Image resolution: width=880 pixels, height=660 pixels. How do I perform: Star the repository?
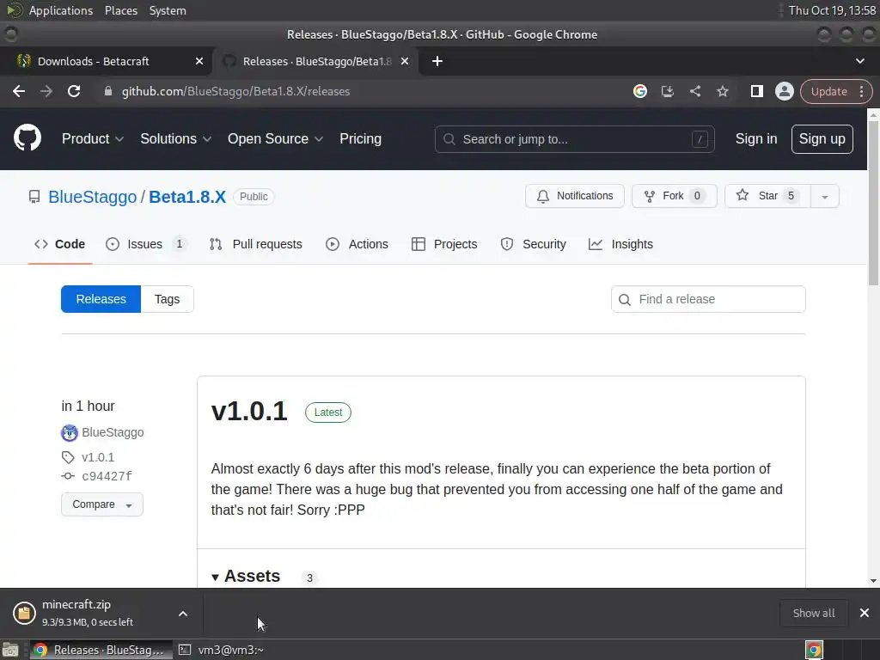[767, 196]
